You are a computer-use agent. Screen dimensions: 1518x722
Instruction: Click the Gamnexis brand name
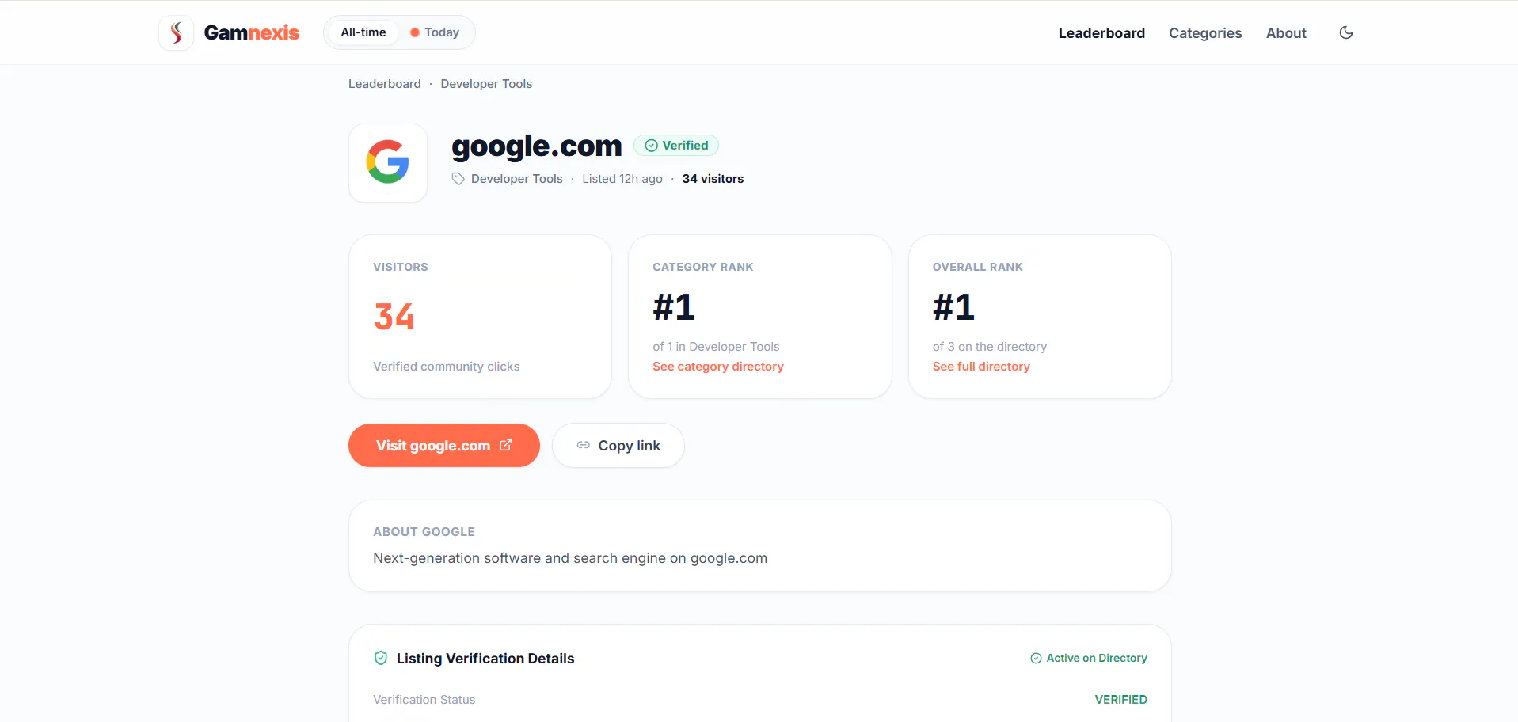point(252,32)
